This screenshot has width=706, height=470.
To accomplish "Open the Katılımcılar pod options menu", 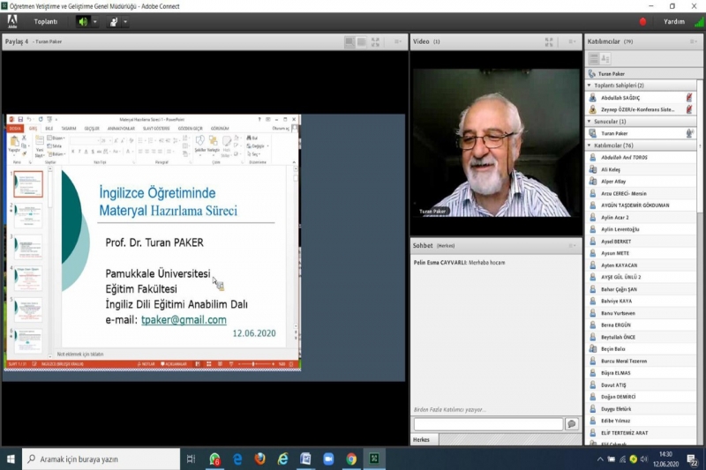I will click(x=693, y=41).
